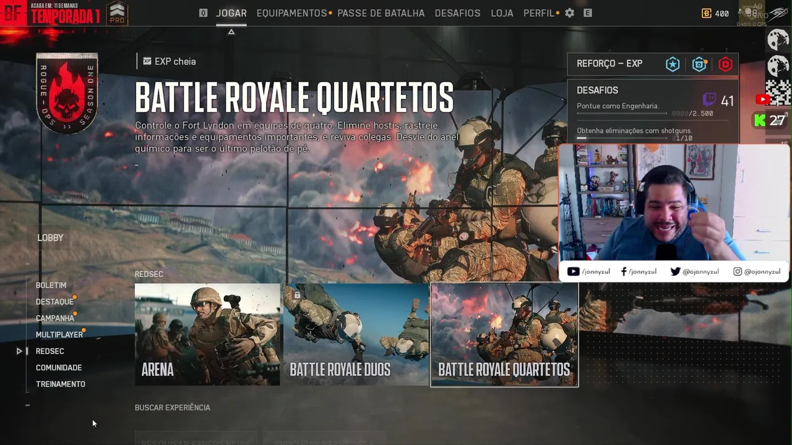Viewport: 792px width, 445px height.
Task: Select the red booster icon
Action: pyautogui.click(x=725, y=64)
